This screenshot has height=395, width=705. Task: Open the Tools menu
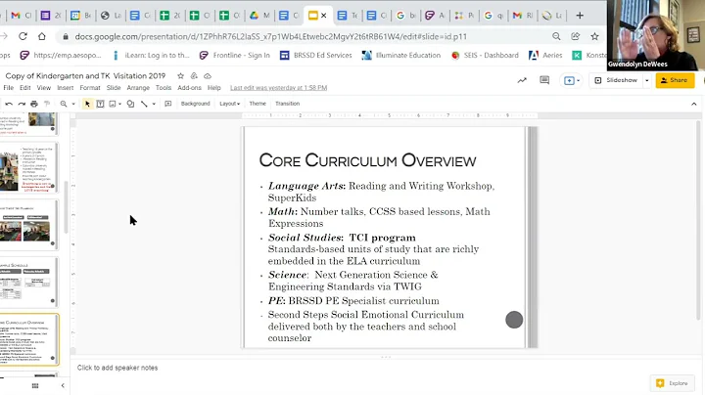click(x=164, y=88)
